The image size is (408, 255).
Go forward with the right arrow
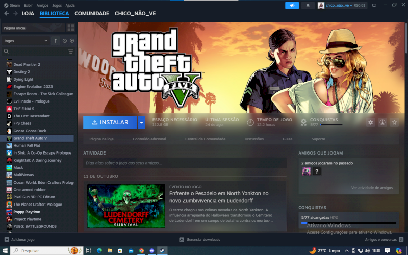tap(15, 13)
